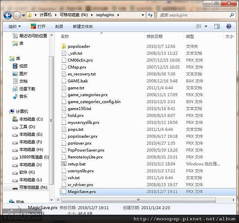Click the popsloader folder icon
Screen dimensions: 239x223
click(x=63, y=46)
